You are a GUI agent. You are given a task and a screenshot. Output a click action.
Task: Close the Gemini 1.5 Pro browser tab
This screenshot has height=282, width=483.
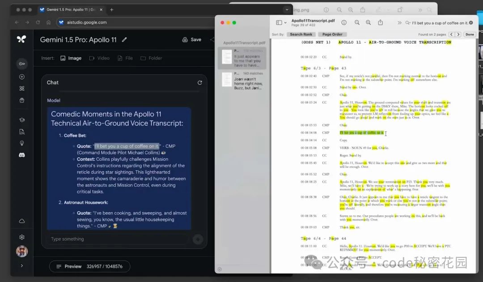coord(101,9)
